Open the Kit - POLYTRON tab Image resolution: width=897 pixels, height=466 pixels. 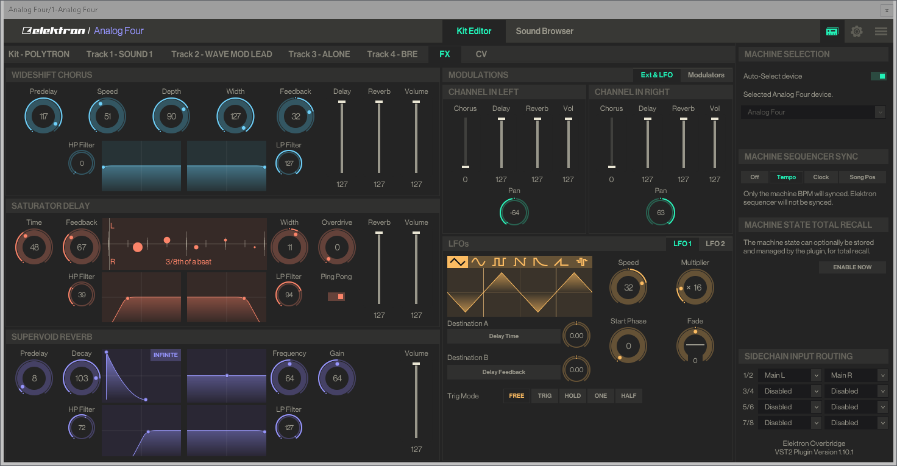pos(39,54)
